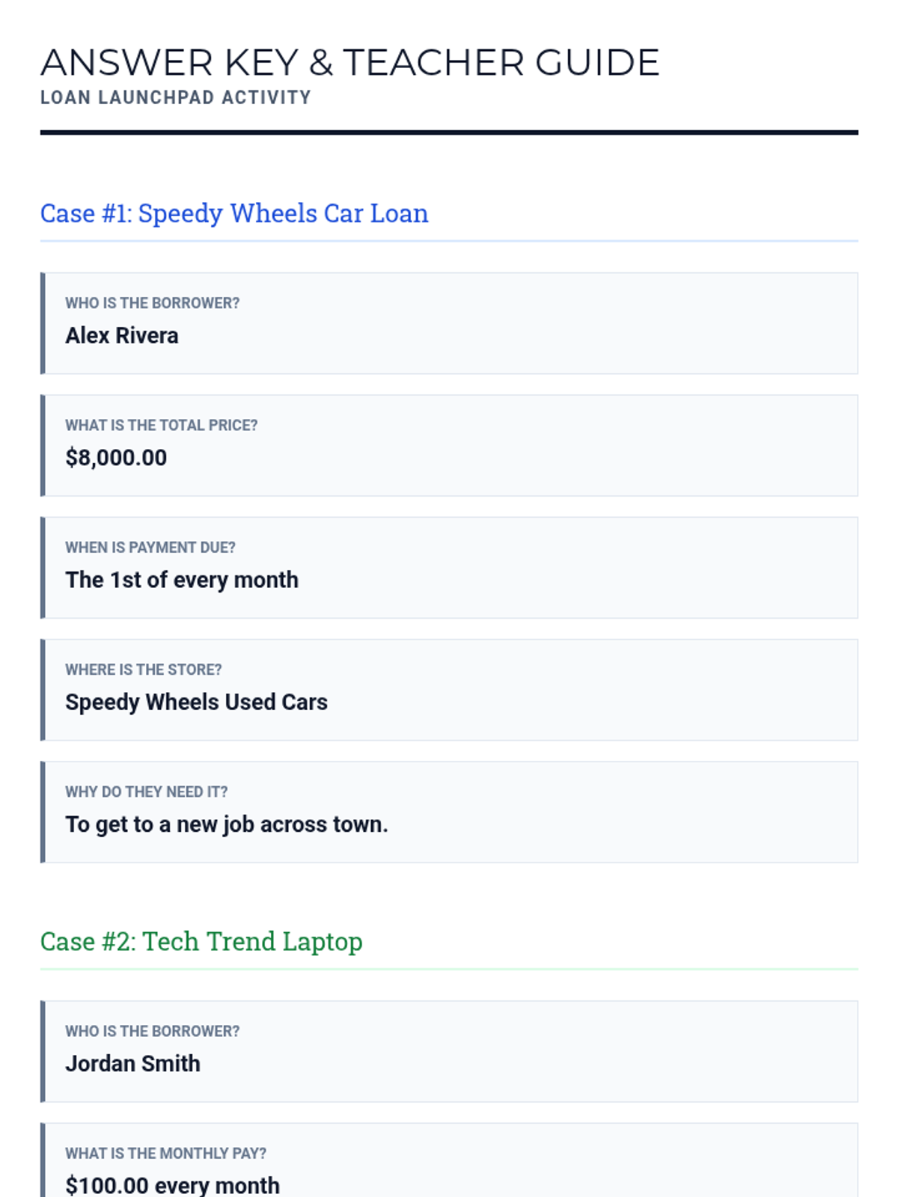898x1197 pixels.
Task: Select the Alex Rivera borrower answer card
Action: (x=449, y=323)
